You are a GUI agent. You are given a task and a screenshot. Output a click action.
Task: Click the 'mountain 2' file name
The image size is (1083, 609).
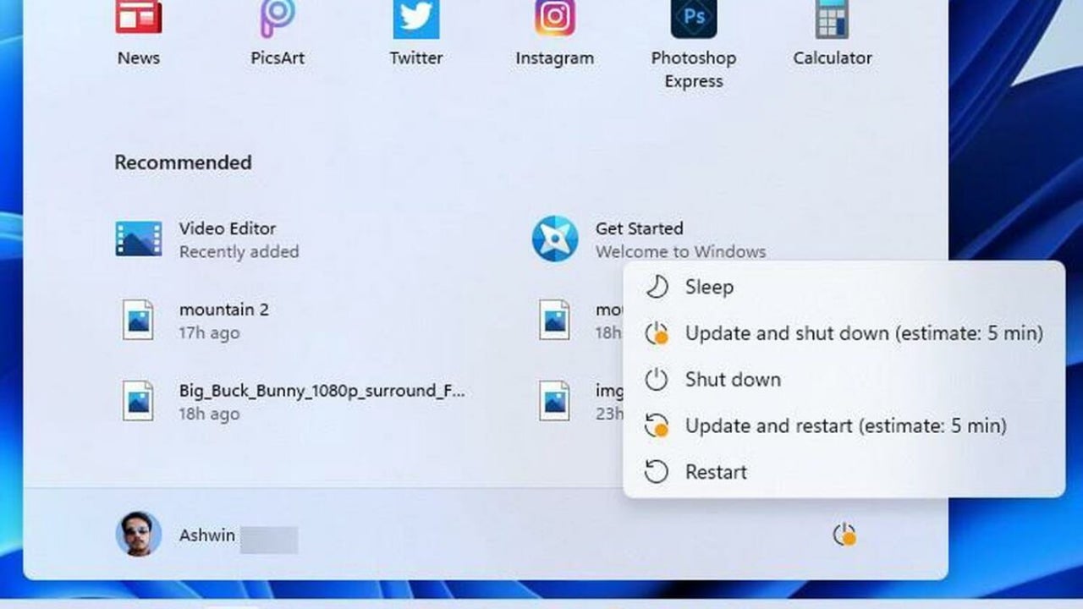(x=224, y=310)
